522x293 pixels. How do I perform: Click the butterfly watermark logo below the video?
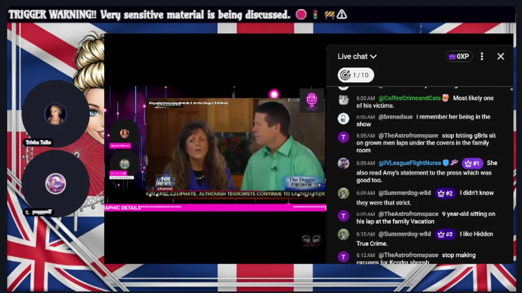[x=311, y=241]
